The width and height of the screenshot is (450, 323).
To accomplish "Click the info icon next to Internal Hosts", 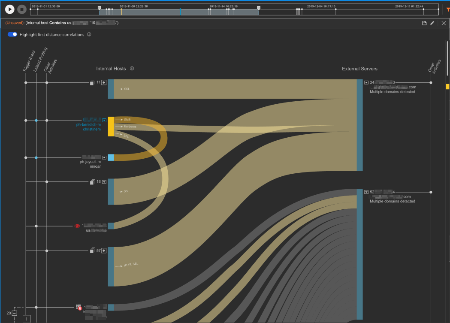I will click(132, 69).
